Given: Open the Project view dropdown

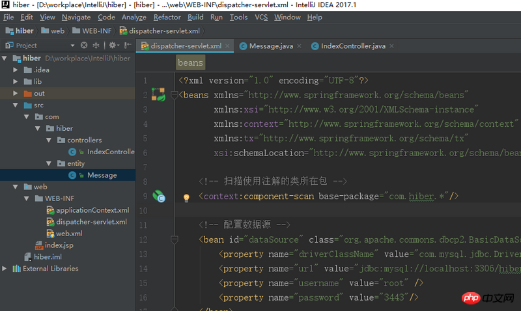Looking at the screenshot, I should click(x=72, y=46).
